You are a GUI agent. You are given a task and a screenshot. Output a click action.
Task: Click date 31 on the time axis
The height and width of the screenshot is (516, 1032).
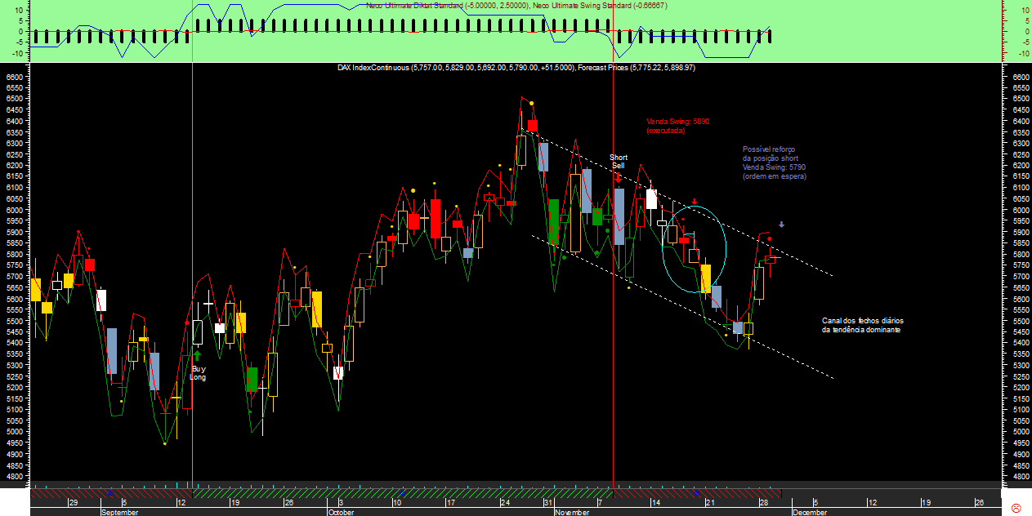coord(549,503)
